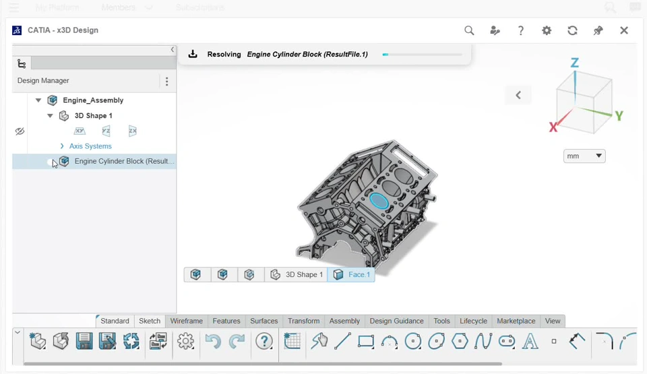Click the Open content toolbar icon
Viewport: 647px width, 374px height.
61,342
